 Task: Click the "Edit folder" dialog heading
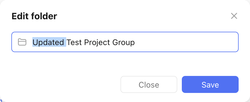(34, 16)
